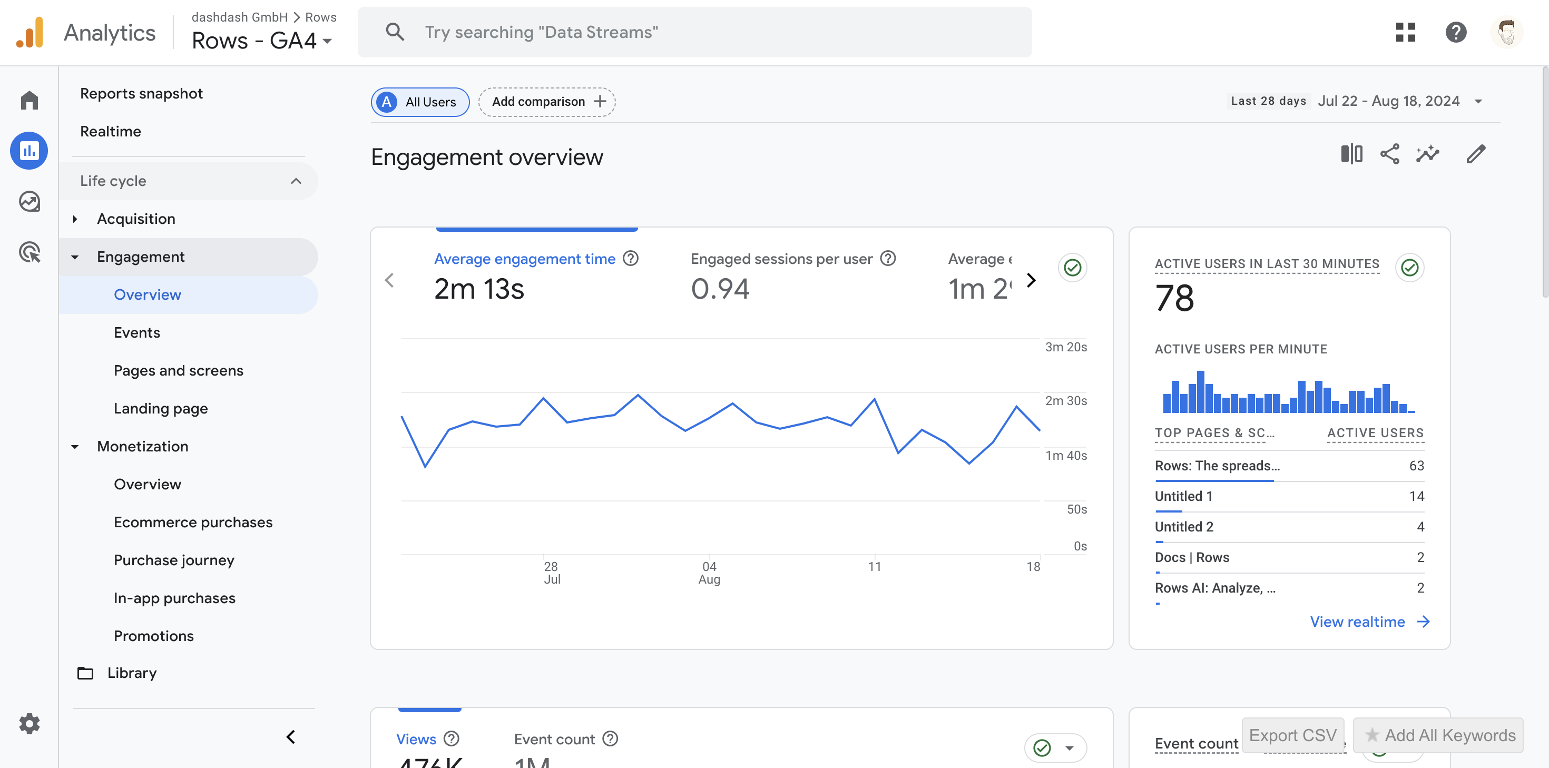Open Purchase journey report
This screenshot has width=1549, height=768.
[174, 560]
